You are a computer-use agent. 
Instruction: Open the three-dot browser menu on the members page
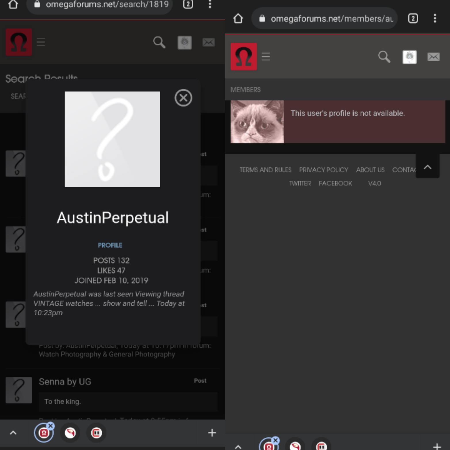tap(435, 18)
